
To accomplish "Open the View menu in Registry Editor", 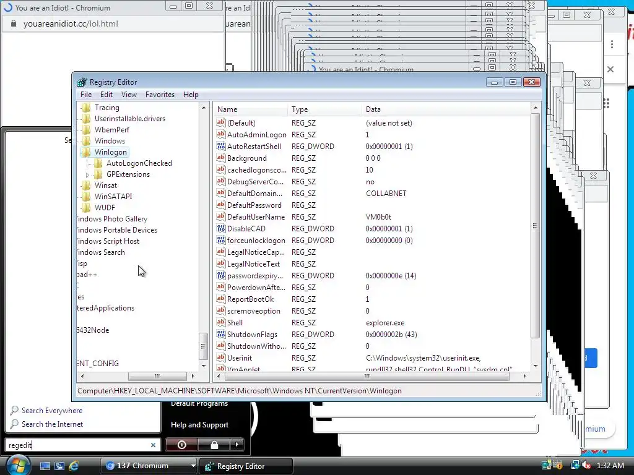I will tap(129, 95).
